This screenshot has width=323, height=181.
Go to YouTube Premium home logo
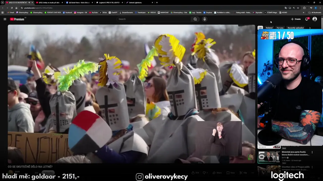click(17, 19)
